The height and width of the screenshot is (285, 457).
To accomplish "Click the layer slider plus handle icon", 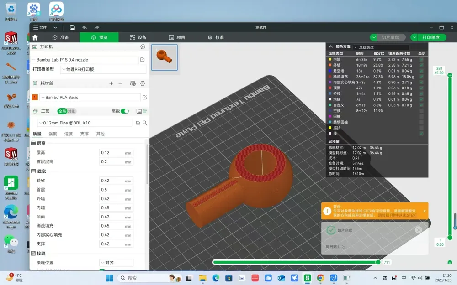I will click(x=450, y=75).
